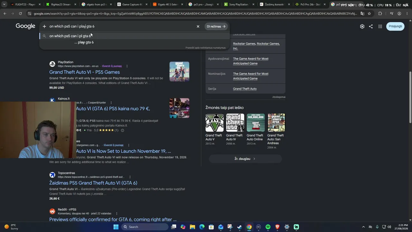
Task: Open 'The Game Award for Most Anticipated Game' under Apdovanojimai
Action: click(251, 61)
